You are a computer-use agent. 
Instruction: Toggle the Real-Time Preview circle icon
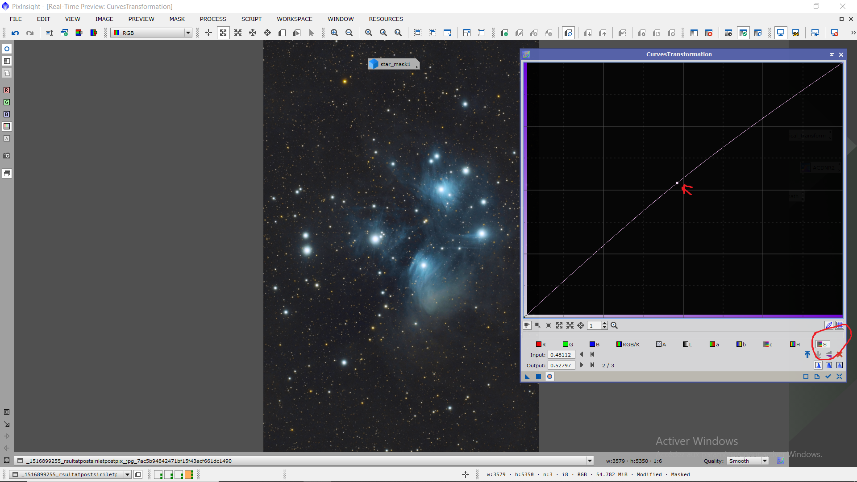tap(550, 376)
